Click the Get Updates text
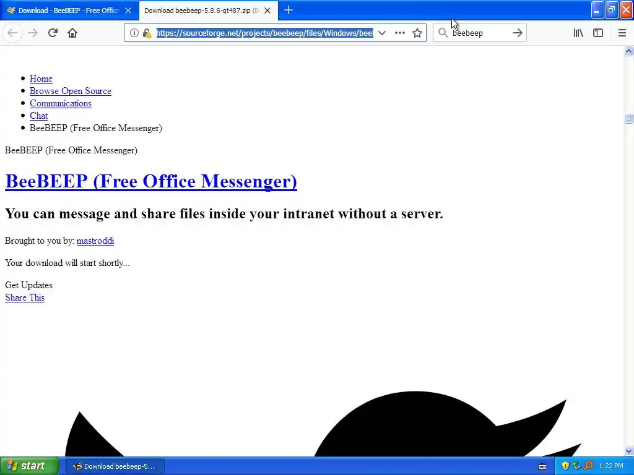This screenshot has width=634, height=475. point(28,285)
